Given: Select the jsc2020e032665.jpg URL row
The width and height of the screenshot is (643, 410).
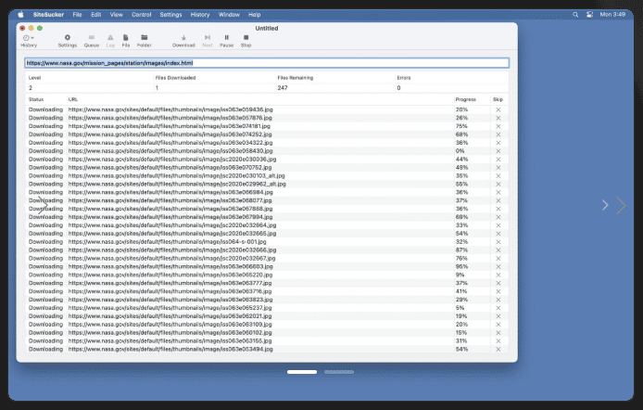Looking at the screenshot, I should [172, 234].
